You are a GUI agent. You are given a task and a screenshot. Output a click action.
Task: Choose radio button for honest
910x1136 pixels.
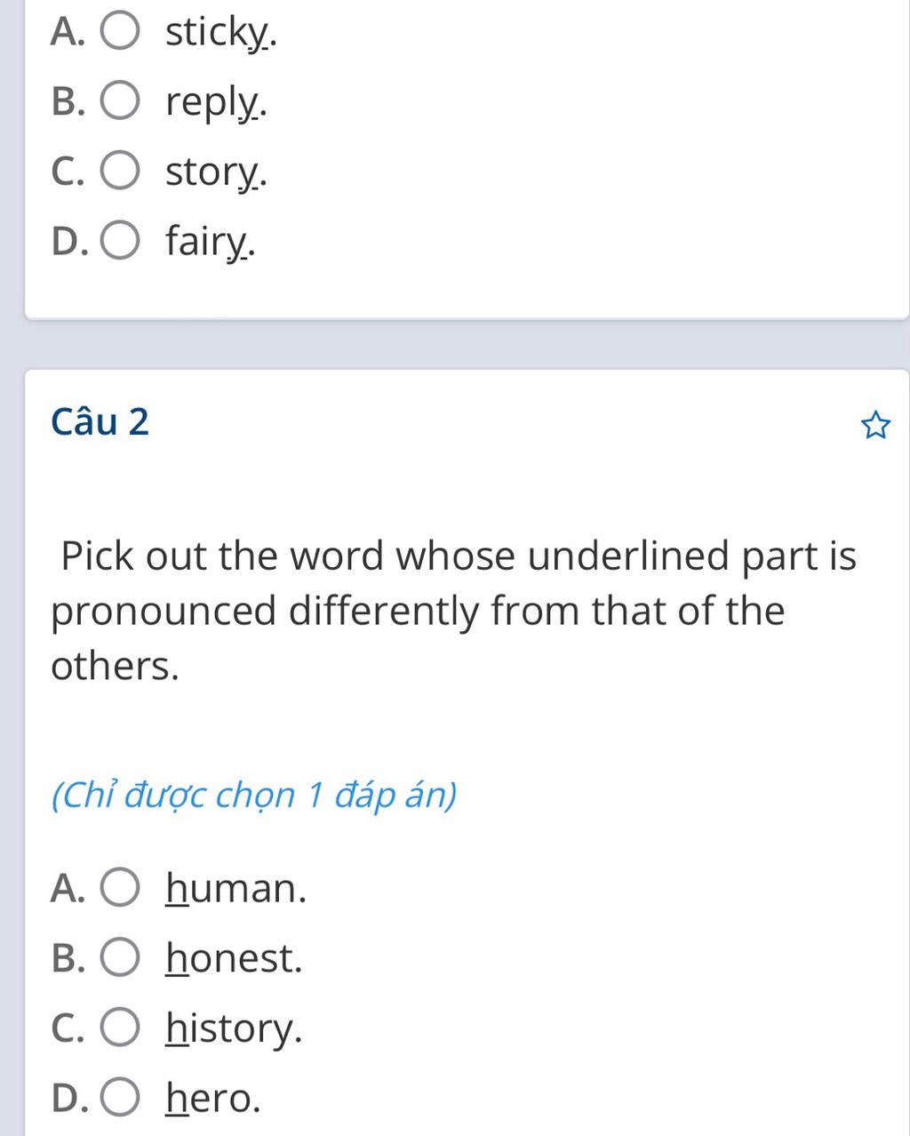click(x=120, y=958)
